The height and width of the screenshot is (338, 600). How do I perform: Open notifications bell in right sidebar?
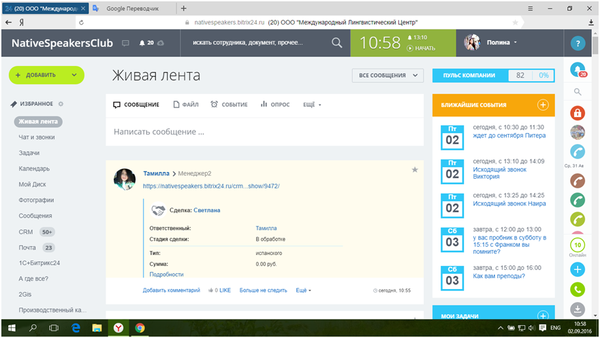click(578, 70)
